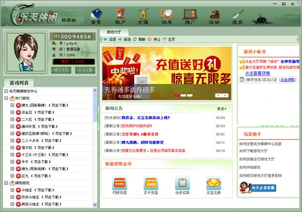The image size is (302, 212).
Task: Click the 网银充值 BANK icon
Action: pyautogui.click(x=120, y=183)
